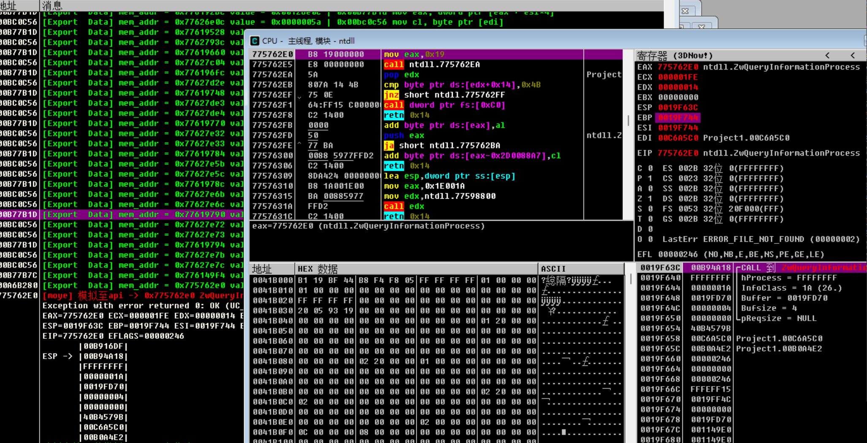The width and height of the screenshot is (867, 443).
Task: Click log line 'EIP=775762E0 EFLAGS=00000246'
Action: click(x=113, y=336)
